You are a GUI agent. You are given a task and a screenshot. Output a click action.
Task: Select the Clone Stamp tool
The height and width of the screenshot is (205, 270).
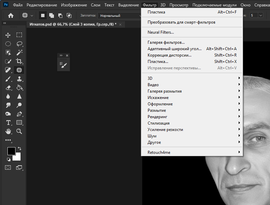(19, 79)
